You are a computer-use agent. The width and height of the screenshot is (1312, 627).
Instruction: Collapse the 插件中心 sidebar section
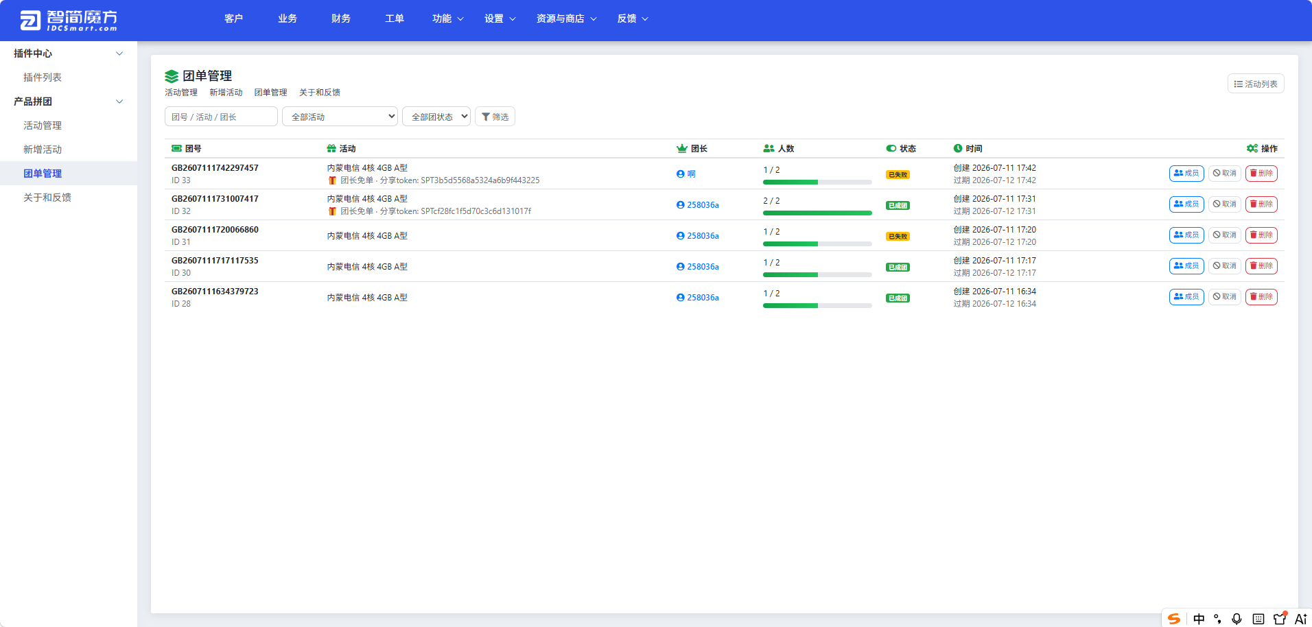tap(69, 54)
